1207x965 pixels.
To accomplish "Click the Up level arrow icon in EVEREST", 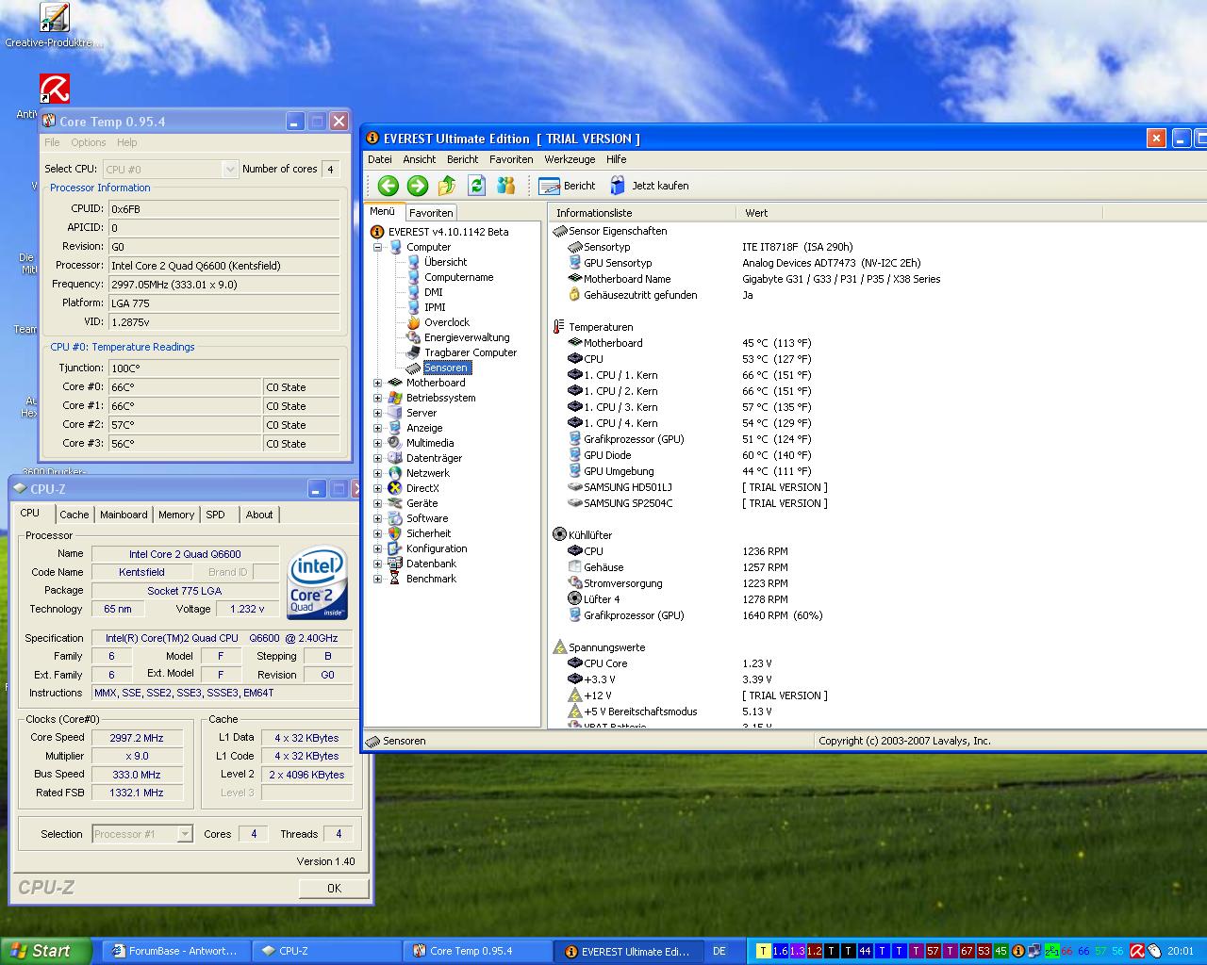I will pyautogui.click(x=447, y=186).
